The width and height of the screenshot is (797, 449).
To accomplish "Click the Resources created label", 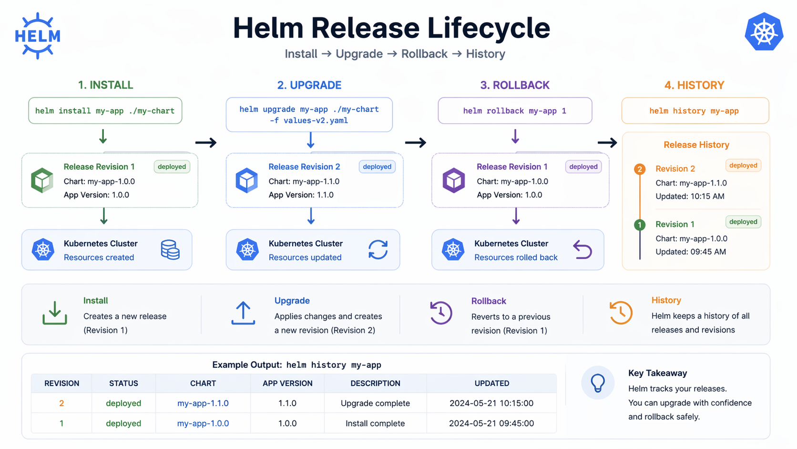I will pyautogui.click(x=99, y=257).
